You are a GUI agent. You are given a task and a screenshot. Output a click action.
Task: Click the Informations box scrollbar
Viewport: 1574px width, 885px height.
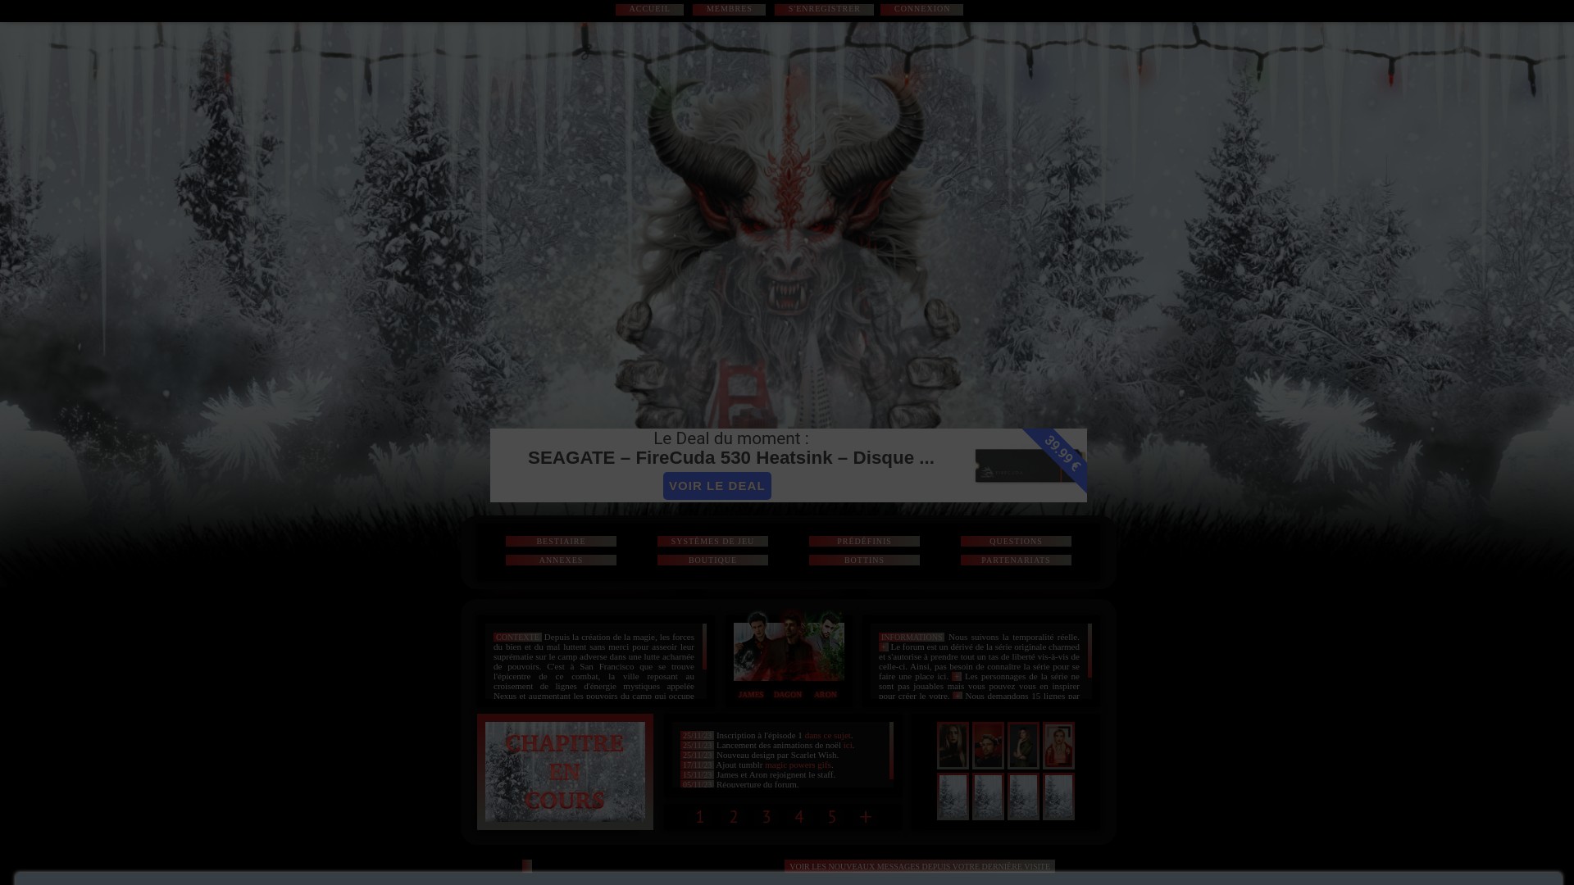1090,651
